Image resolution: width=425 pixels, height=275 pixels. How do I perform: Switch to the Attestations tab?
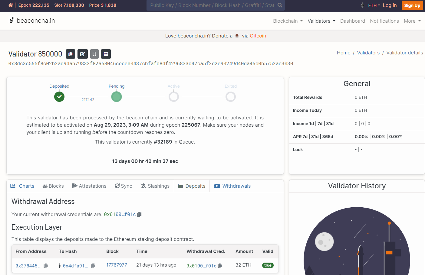point(89,186)
